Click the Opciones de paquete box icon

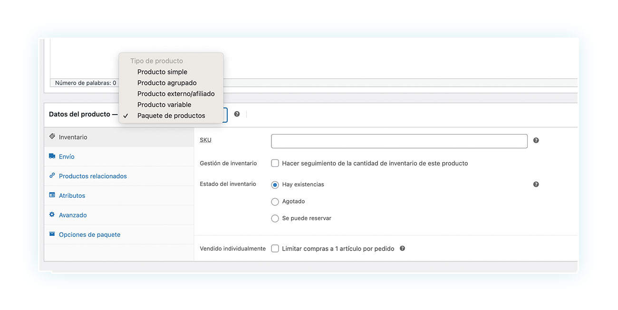point(52,234)
